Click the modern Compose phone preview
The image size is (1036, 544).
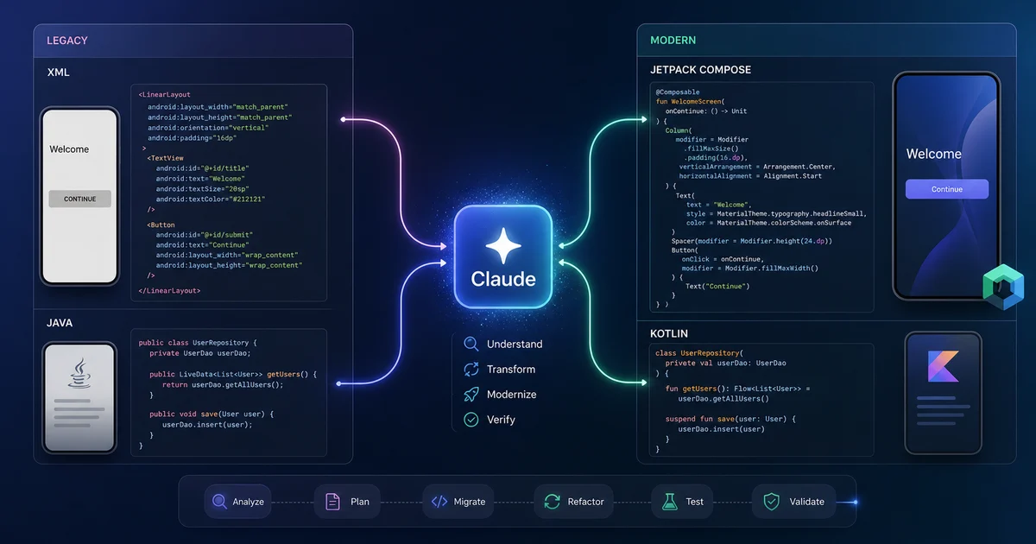pos(946,186)
